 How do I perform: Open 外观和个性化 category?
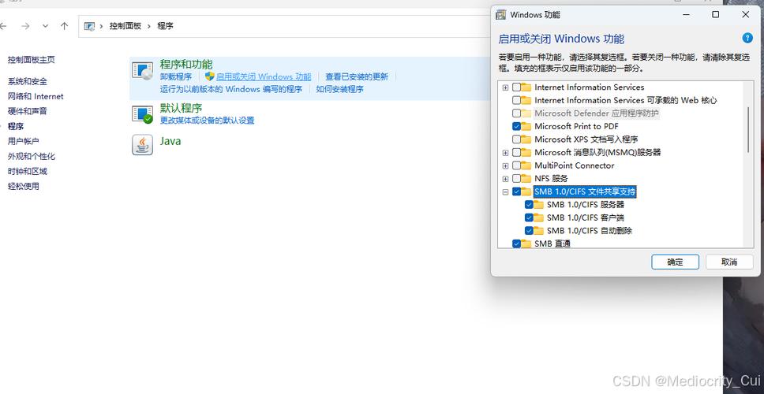point(32,156)
